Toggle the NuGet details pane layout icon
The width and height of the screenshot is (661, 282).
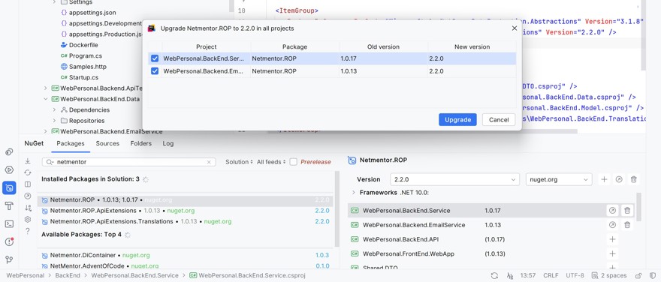pyautogui.click(x=28, y=184)
